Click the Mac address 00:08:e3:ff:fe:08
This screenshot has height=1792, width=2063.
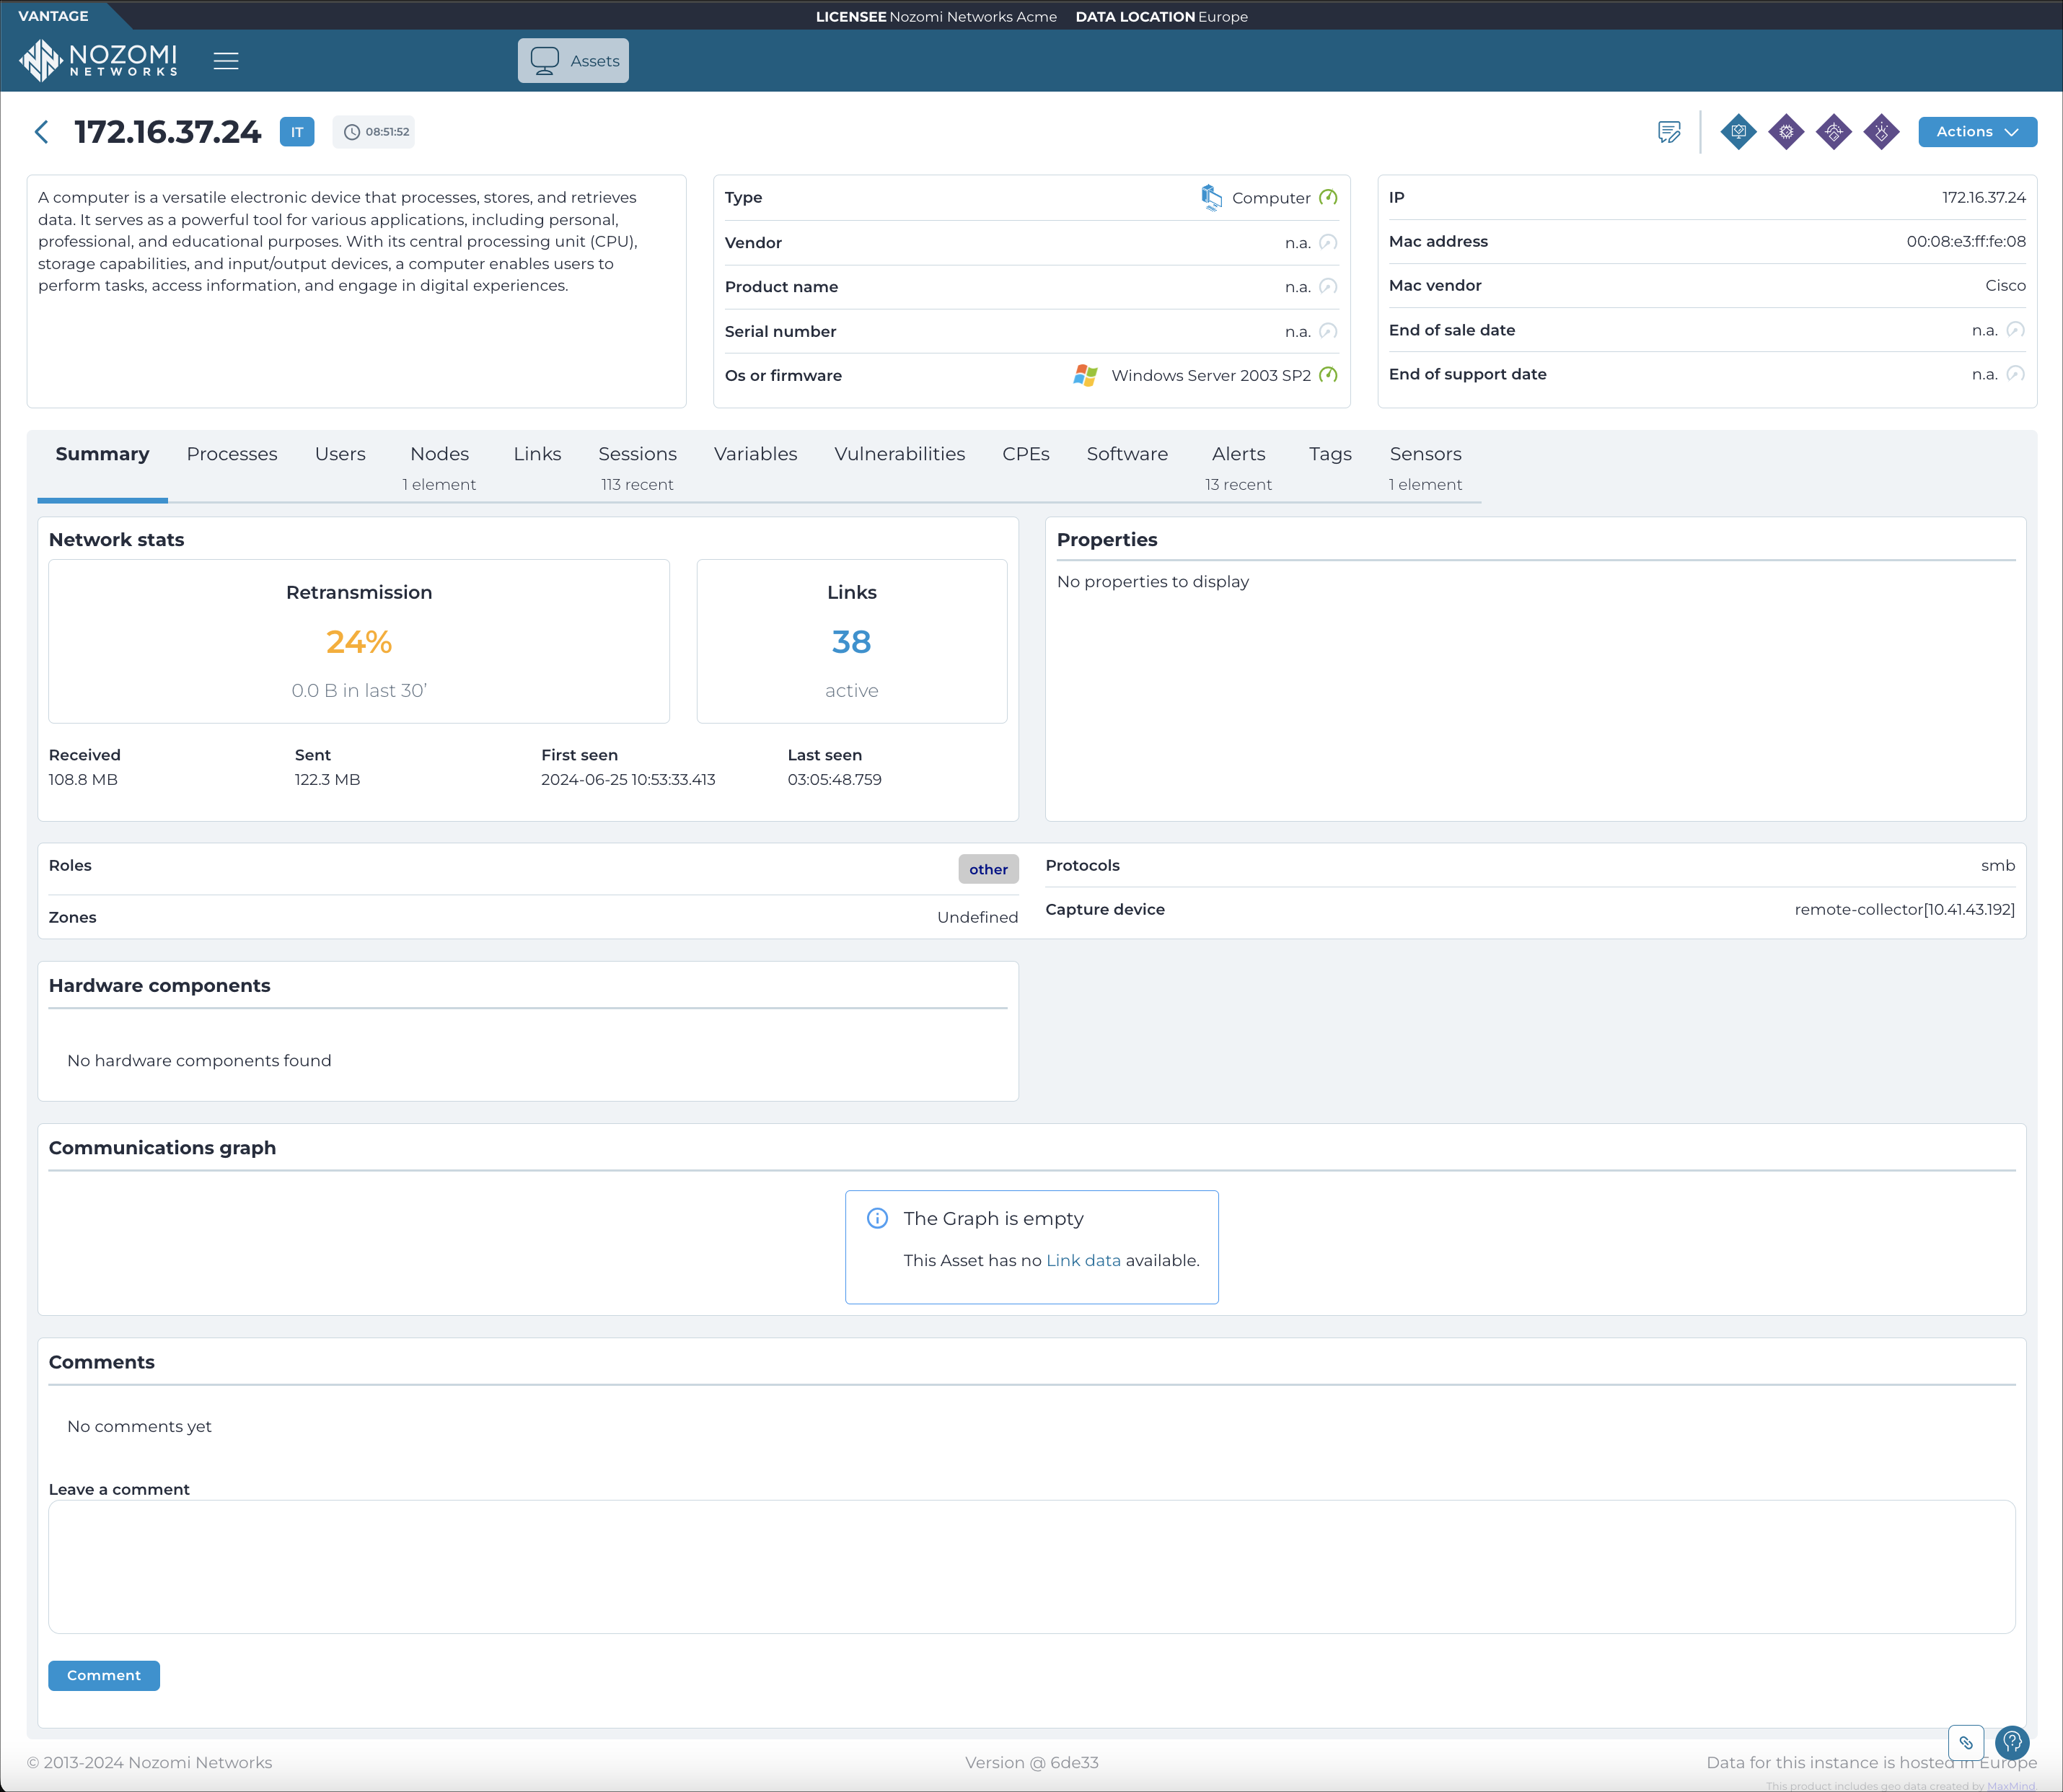point(1965,241)
